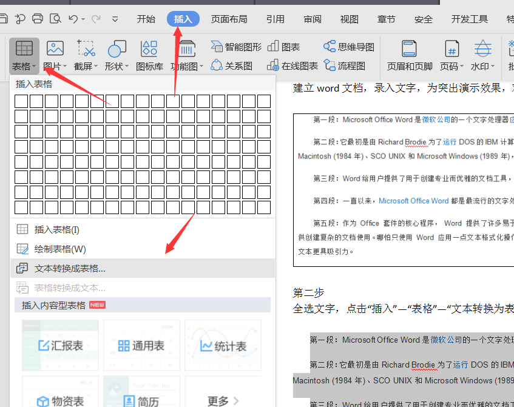Expand the quick access toolbar customization arrow
This screenshot has height=407, width=514.
[x=114, y=19]
